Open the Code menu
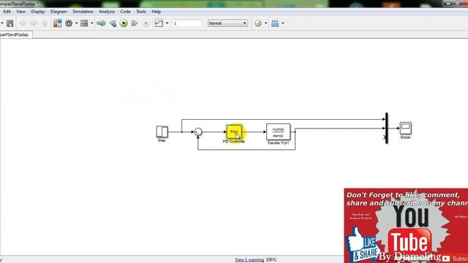 point(125,12)
